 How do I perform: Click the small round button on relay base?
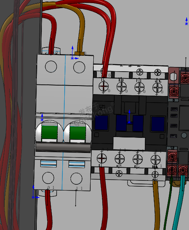coord(184,135)
